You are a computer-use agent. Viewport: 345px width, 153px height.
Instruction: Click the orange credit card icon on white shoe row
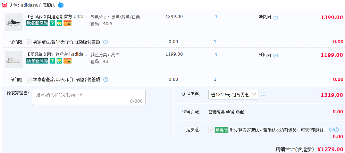click(x=68, y=61)
